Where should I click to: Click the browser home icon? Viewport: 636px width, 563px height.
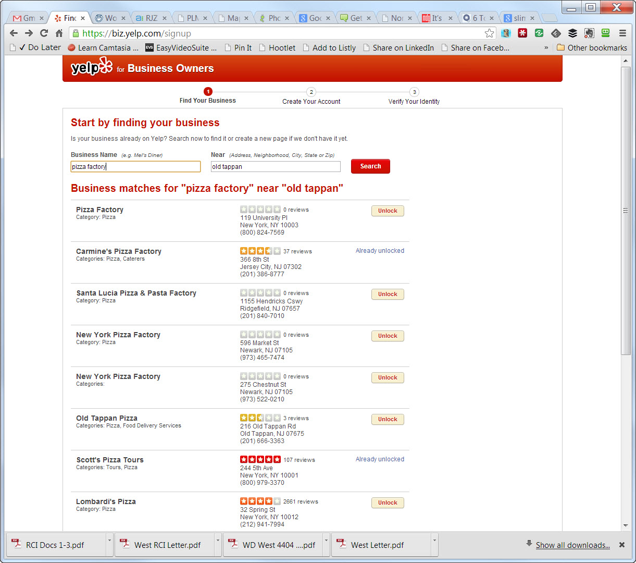(x=59, y=33)
